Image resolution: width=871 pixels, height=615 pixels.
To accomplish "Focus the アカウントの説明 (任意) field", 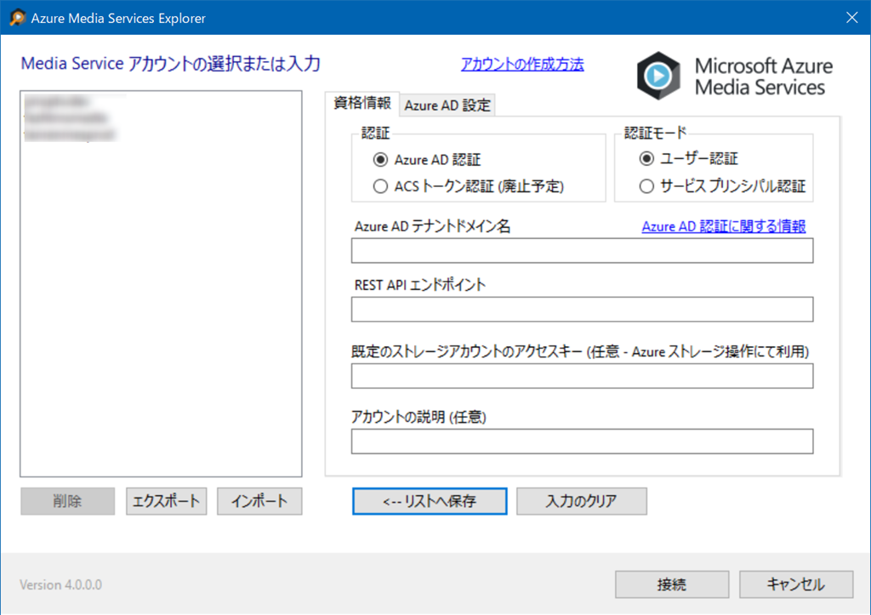I will [582, 441].
